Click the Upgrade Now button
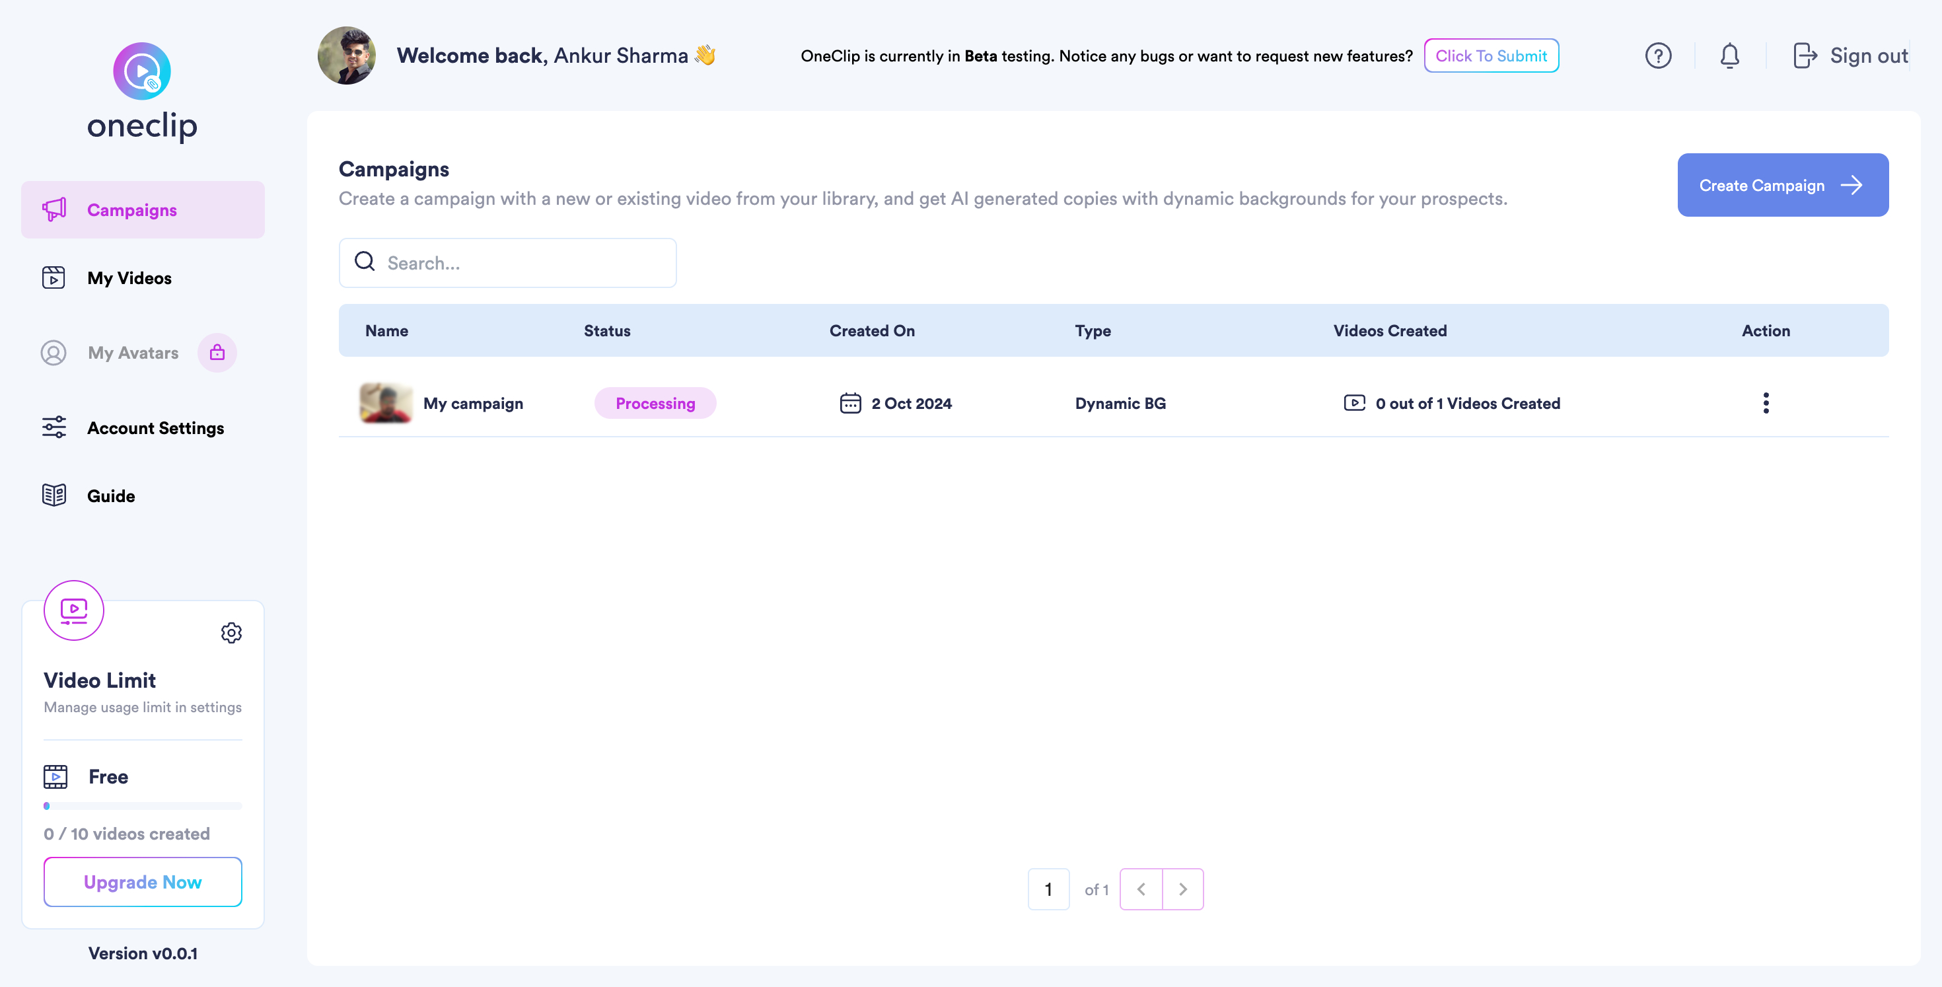The width and height of the screenshot is (1942, 987). [143, 881]
